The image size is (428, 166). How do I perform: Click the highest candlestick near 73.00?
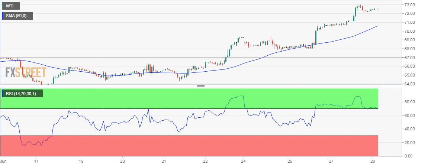click(358, 7)
